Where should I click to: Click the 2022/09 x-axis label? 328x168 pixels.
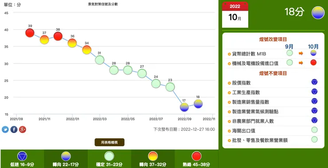(184, 119)
